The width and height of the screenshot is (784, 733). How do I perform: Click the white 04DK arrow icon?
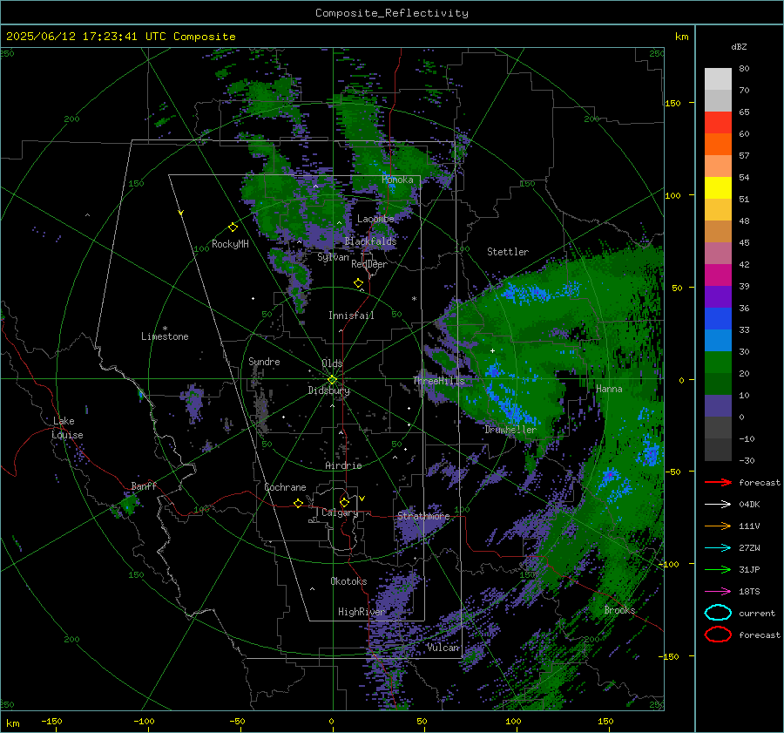718,505
